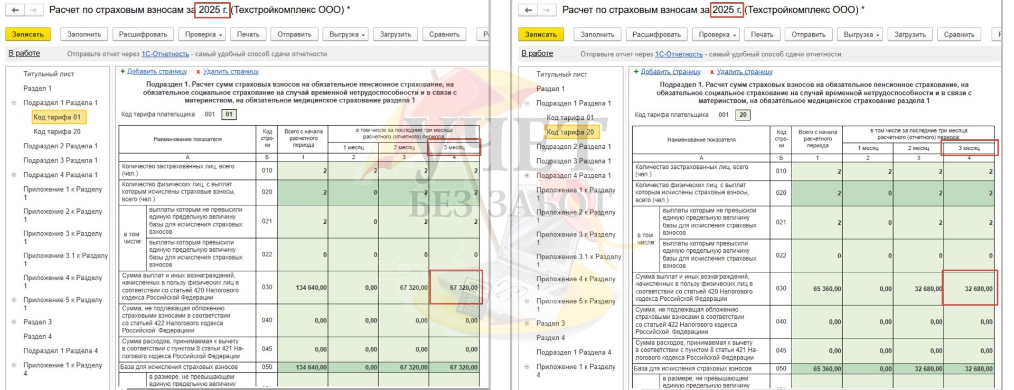Select Код тарифа 20 in the left tree
The height and width of the screenshot is (390, 1014).
pyautogui.click(x=57, y=131)
